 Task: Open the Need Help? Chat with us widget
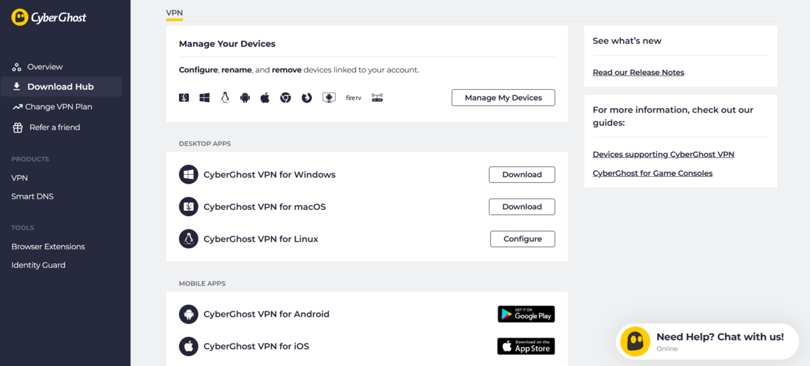point(707,342)
